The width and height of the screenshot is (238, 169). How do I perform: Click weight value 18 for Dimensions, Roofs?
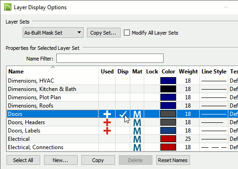188,106
